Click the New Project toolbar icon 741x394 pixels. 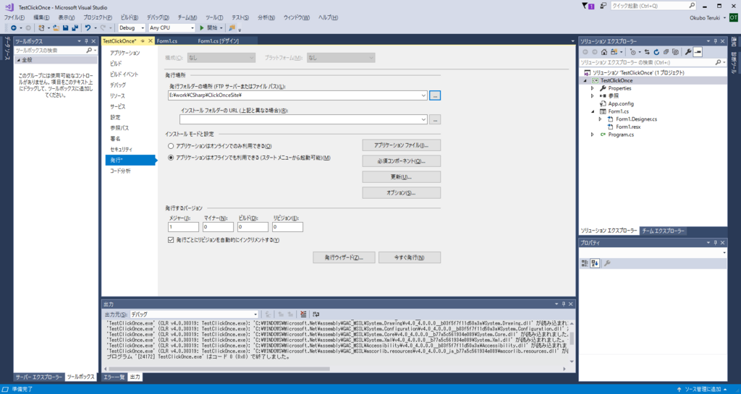tap(41, 28)
